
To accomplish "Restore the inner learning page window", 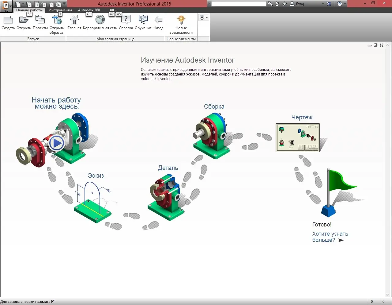I will pos(375,45).
